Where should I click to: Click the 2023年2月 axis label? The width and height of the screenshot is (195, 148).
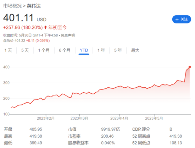[x=46, y=118]
